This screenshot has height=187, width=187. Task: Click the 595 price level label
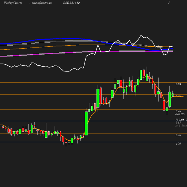(x=178, y=111)
